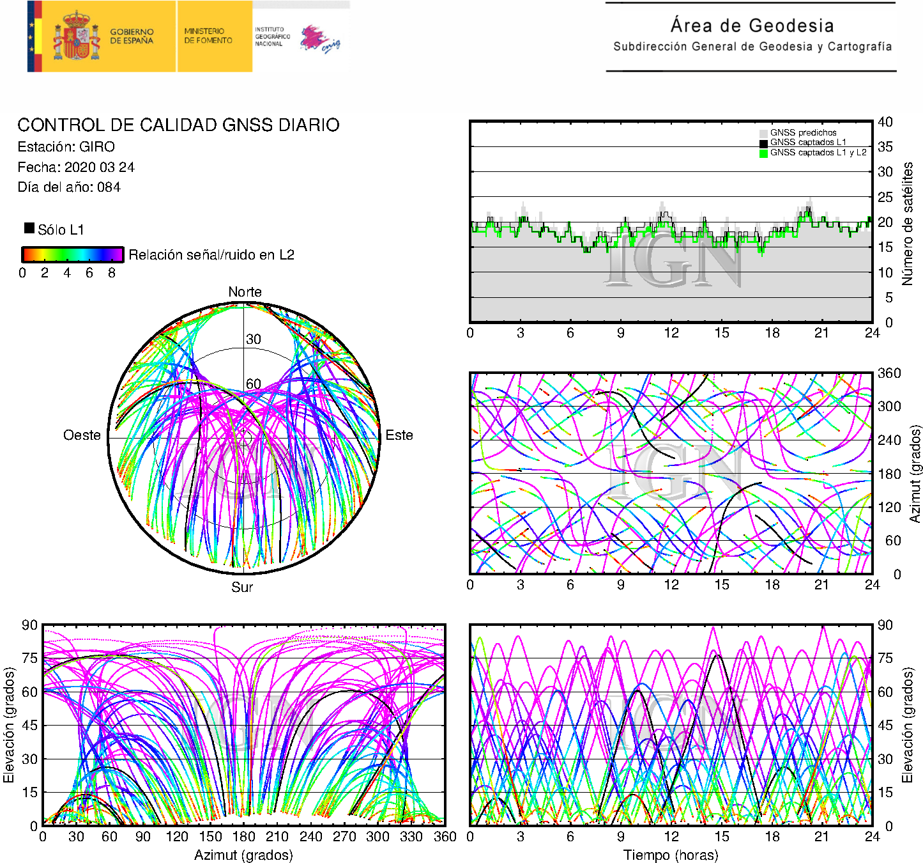Click the Ministerio de Fomento logo
Viewport: 923px width, 863px height.
[x=208, y=36]
